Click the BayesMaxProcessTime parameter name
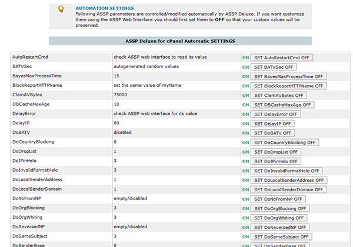 point(37,76)
